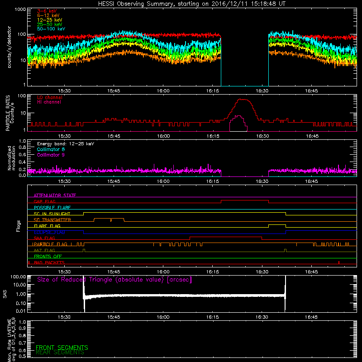Click the SAS axis label

(5, 294)
